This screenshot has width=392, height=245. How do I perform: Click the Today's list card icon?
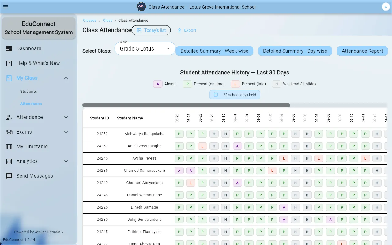pyautogui.click(x=139, y=30)
